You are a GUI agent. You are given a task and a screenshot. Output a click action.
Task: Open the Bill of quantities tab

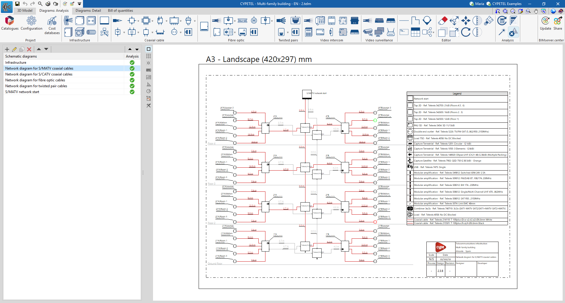point(120,11)
